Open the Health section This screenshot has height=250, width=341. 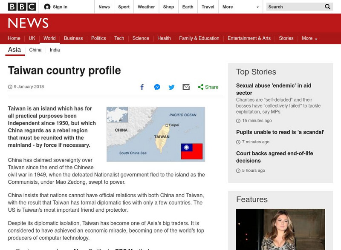164,38
